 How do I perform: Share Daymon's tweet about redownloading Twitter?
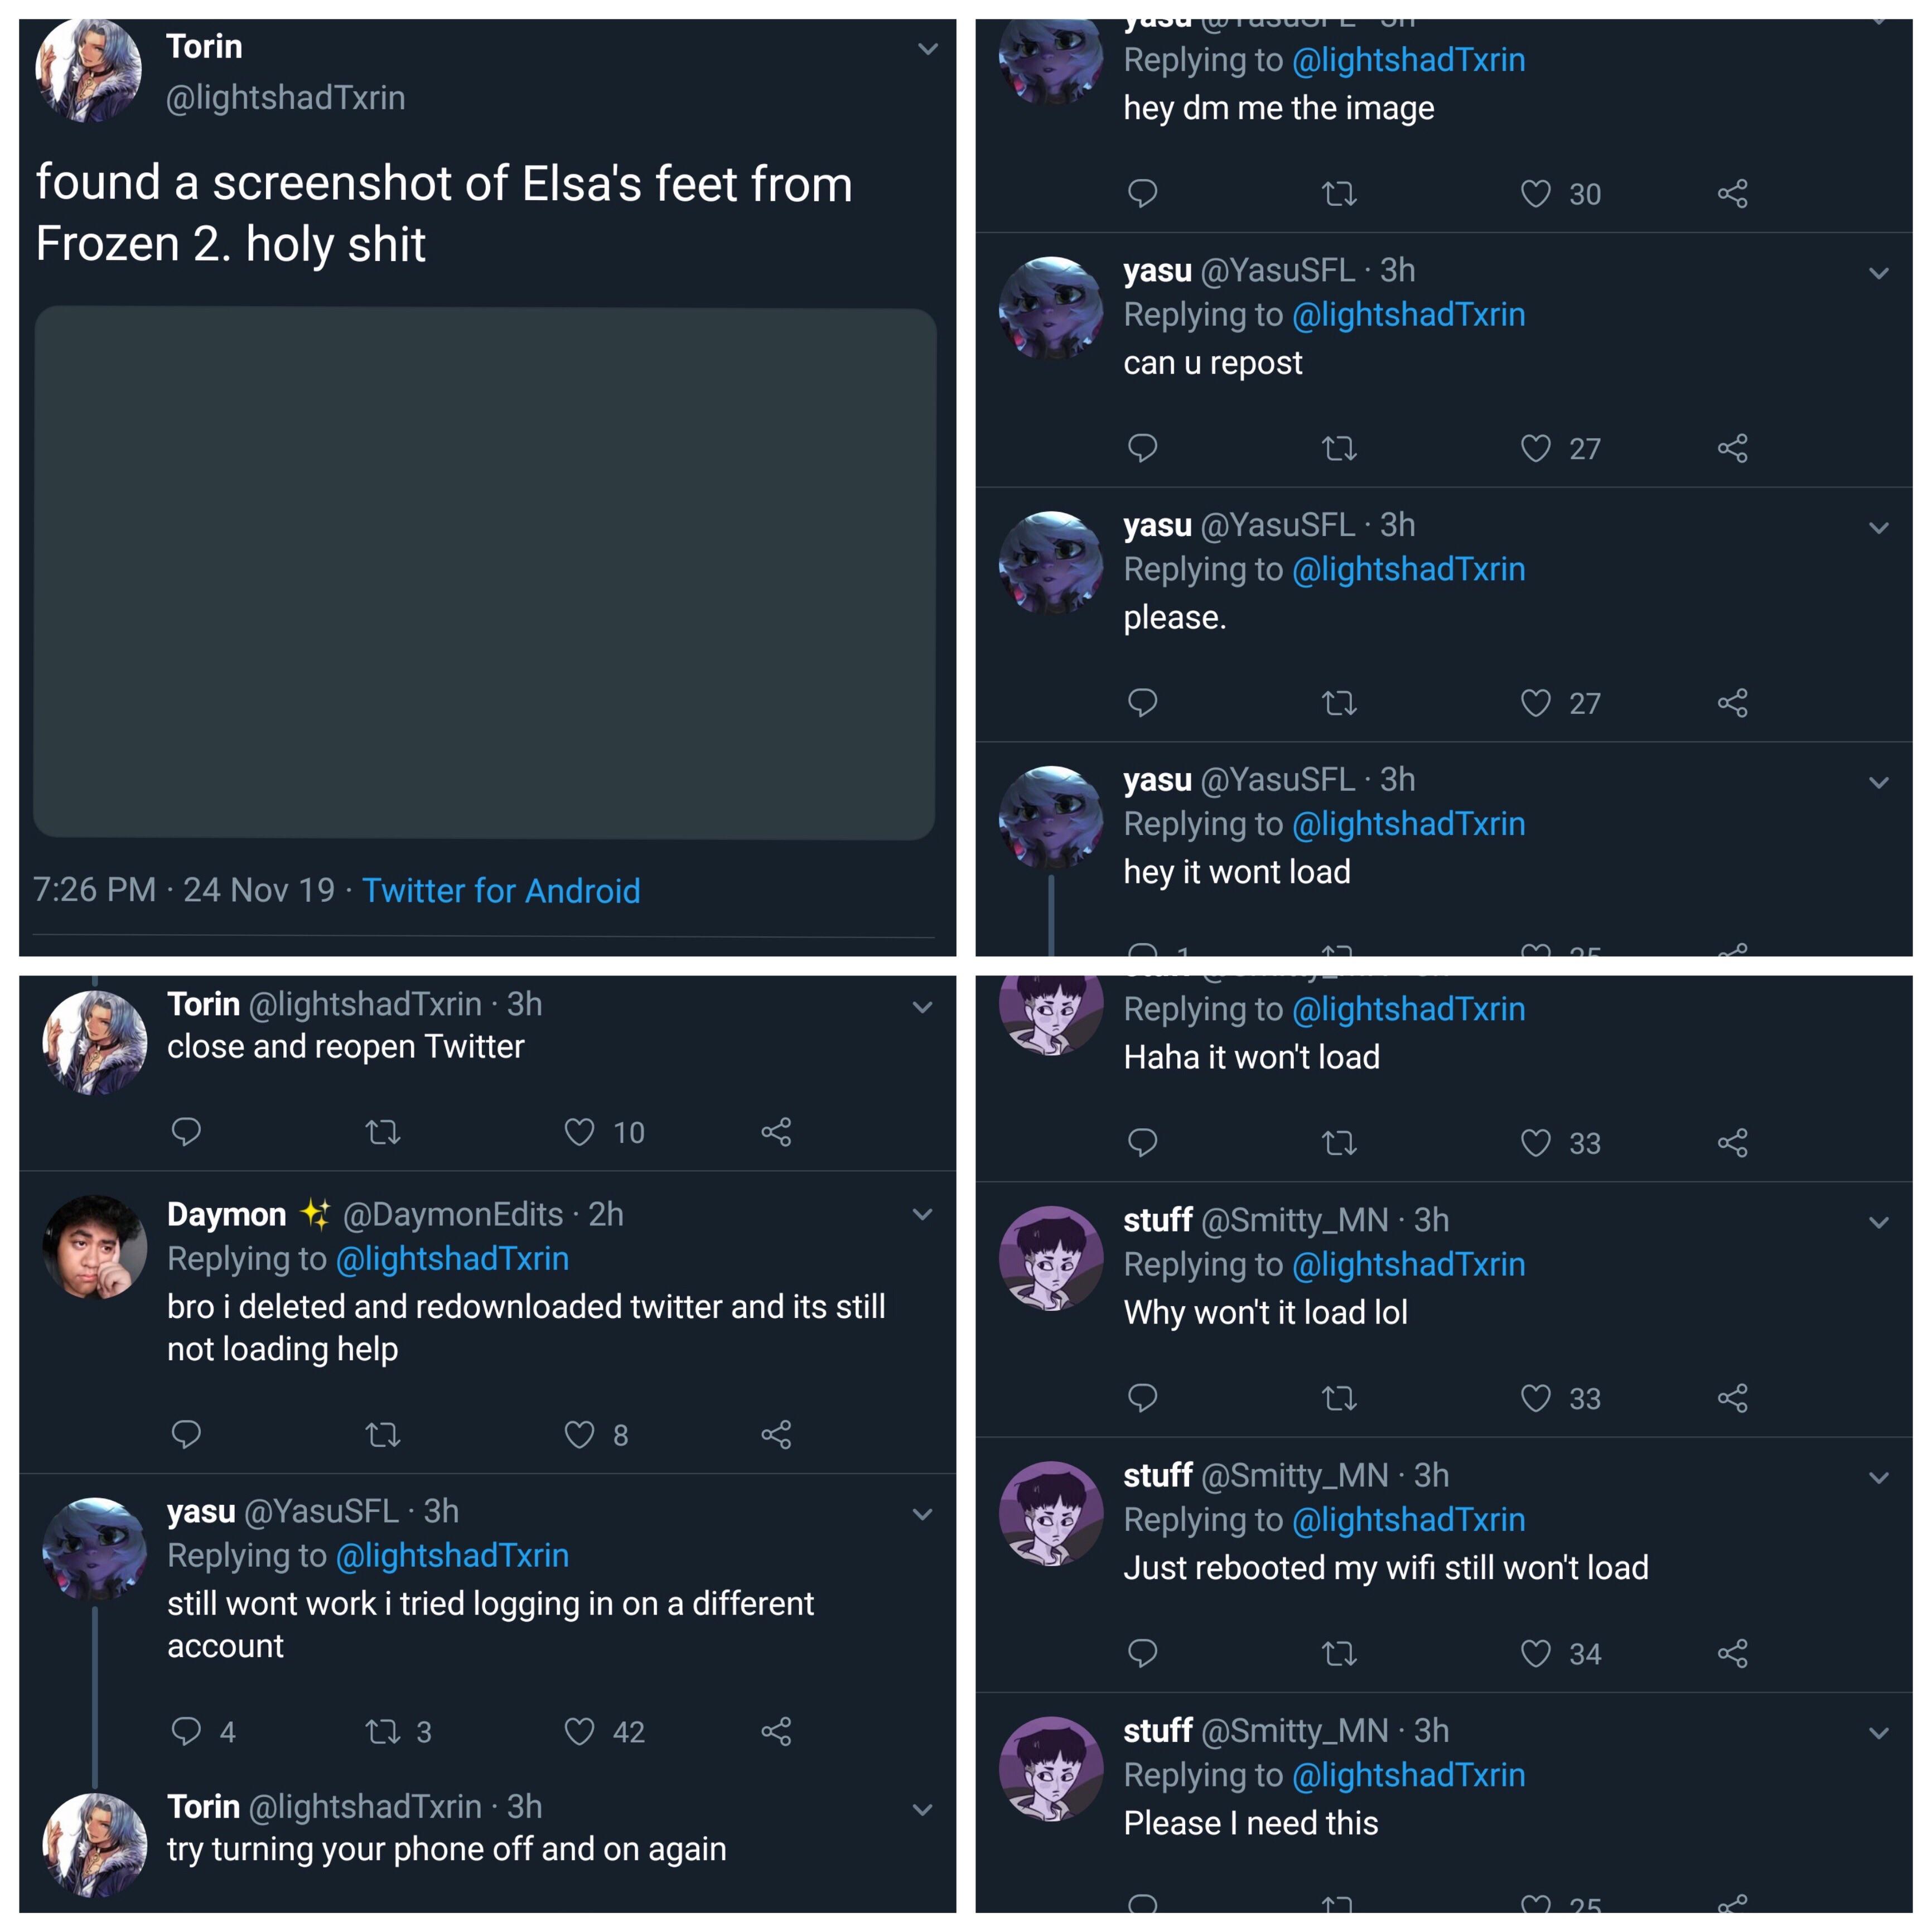coord(776,1435)
